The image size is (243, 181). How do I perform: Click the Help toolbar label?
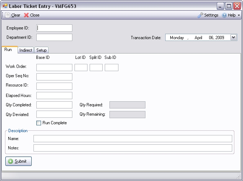click(232, 15)
